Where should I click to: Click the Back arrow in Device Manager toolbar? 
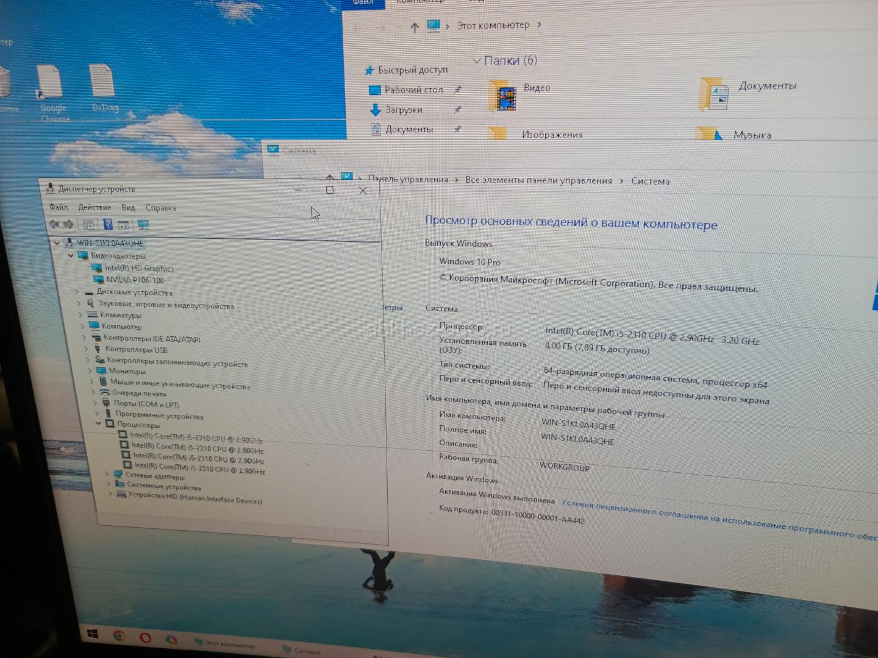(54, 224)
